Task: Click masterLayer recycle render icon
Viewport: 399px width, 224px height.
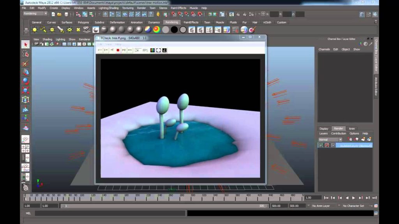Action: 327,145
